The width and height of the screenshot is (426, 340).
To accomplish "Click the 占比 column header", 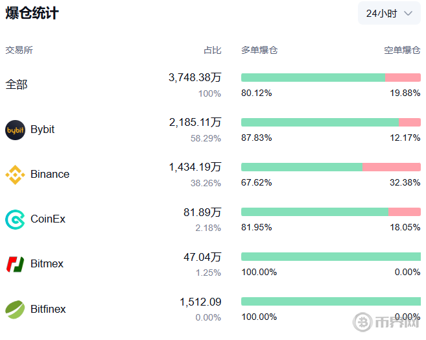I will (212, 50).
